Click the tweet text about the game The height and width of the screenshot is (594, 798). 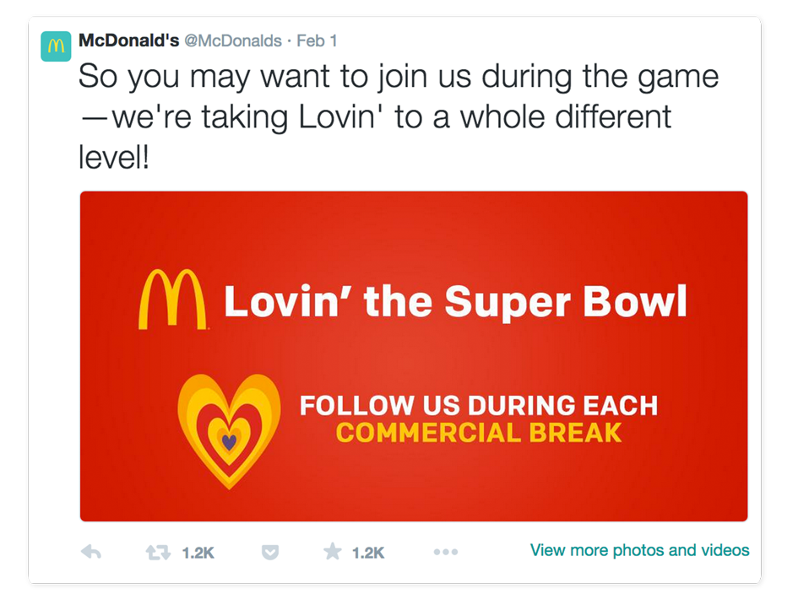[399, 116]
